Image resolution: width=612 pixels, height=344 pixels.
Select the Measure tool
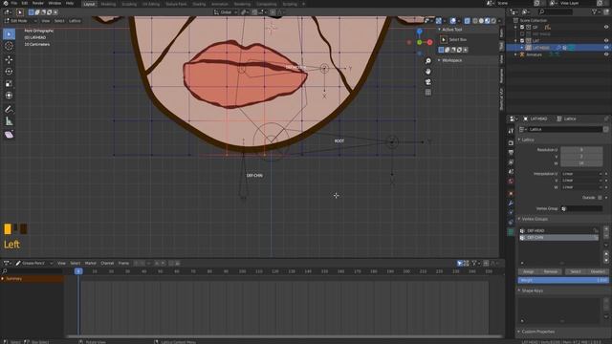click(9, 121)
